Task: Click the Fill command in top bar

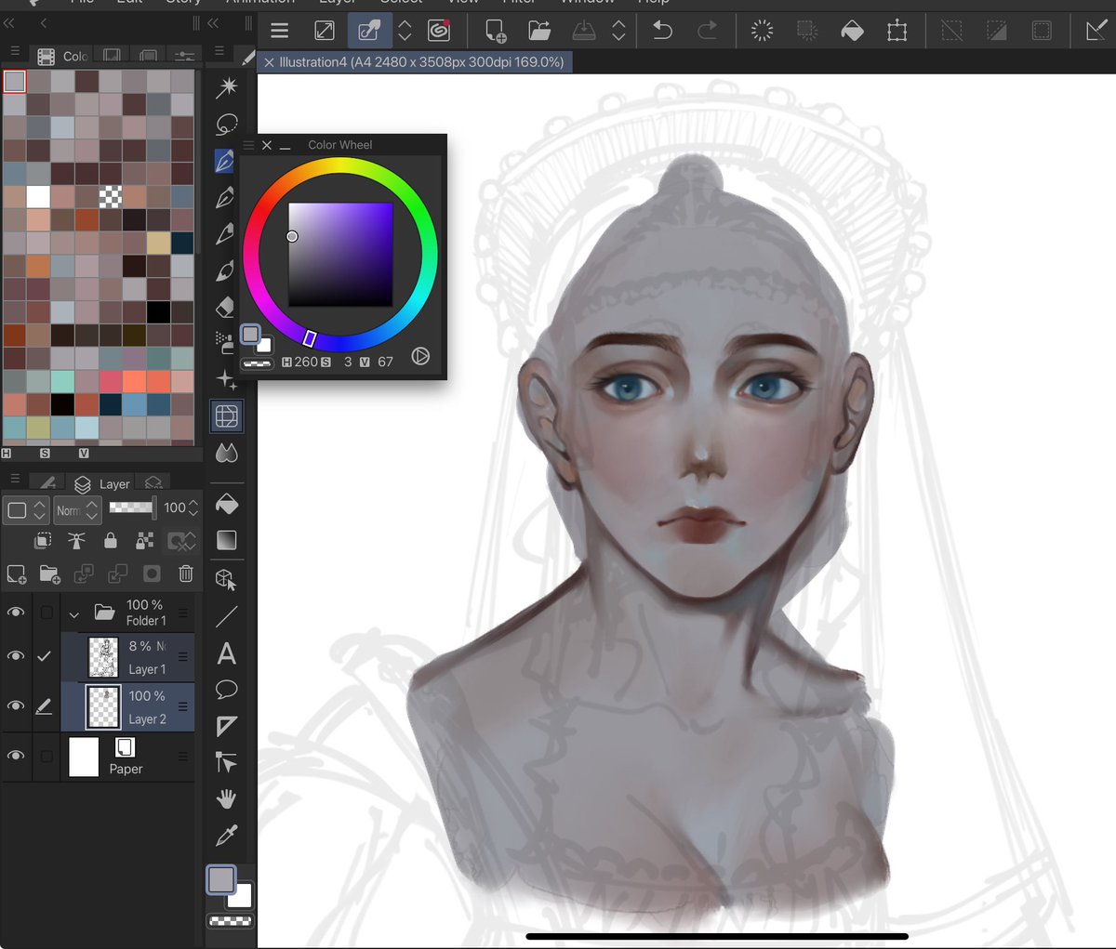Action: pos(852,31)
